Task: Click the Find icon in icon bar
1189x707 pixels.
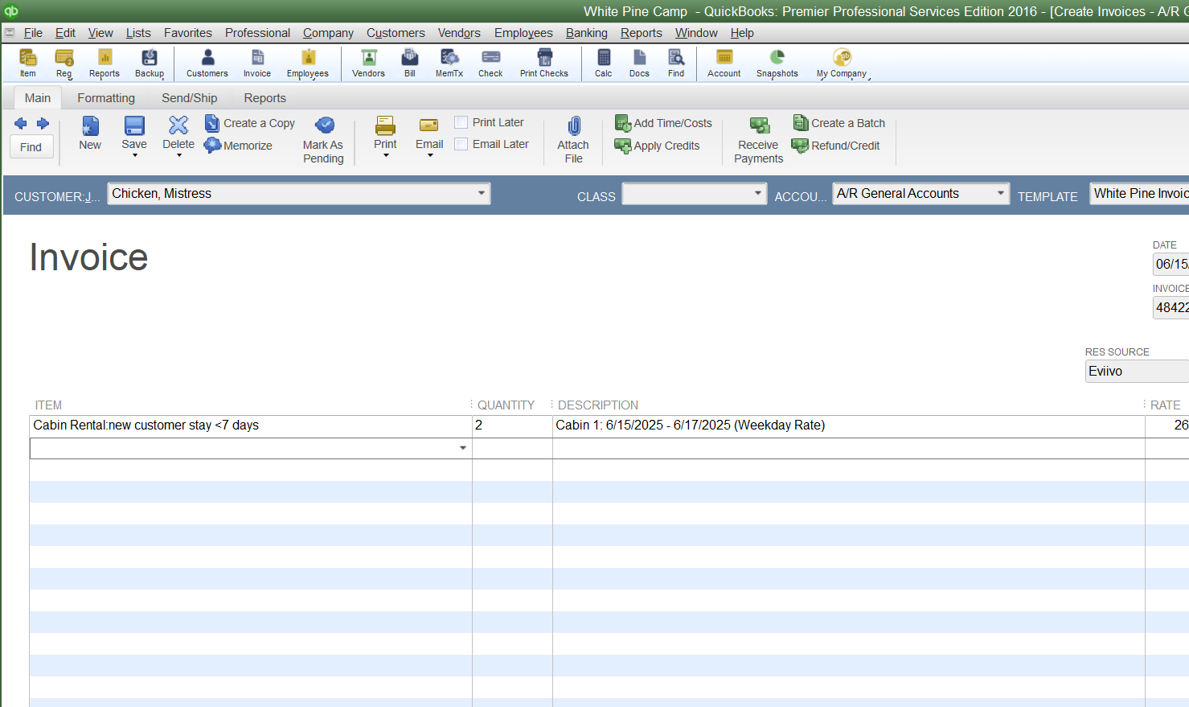Action: pyautogui.click(x=676, y=63)
